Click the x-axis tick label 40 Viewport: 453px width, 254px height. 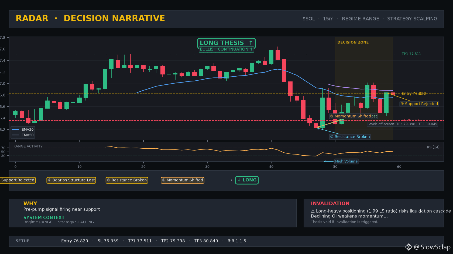[x=271, y=167]
